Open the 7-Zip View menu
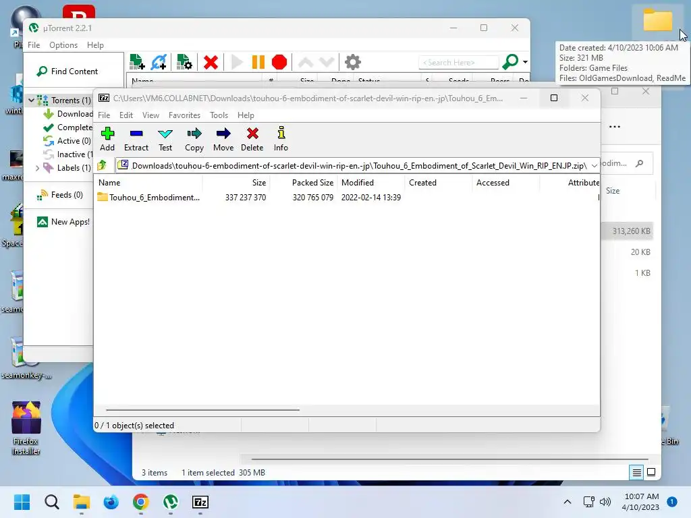This screenshot has height=518, width=691. (150, 115)
